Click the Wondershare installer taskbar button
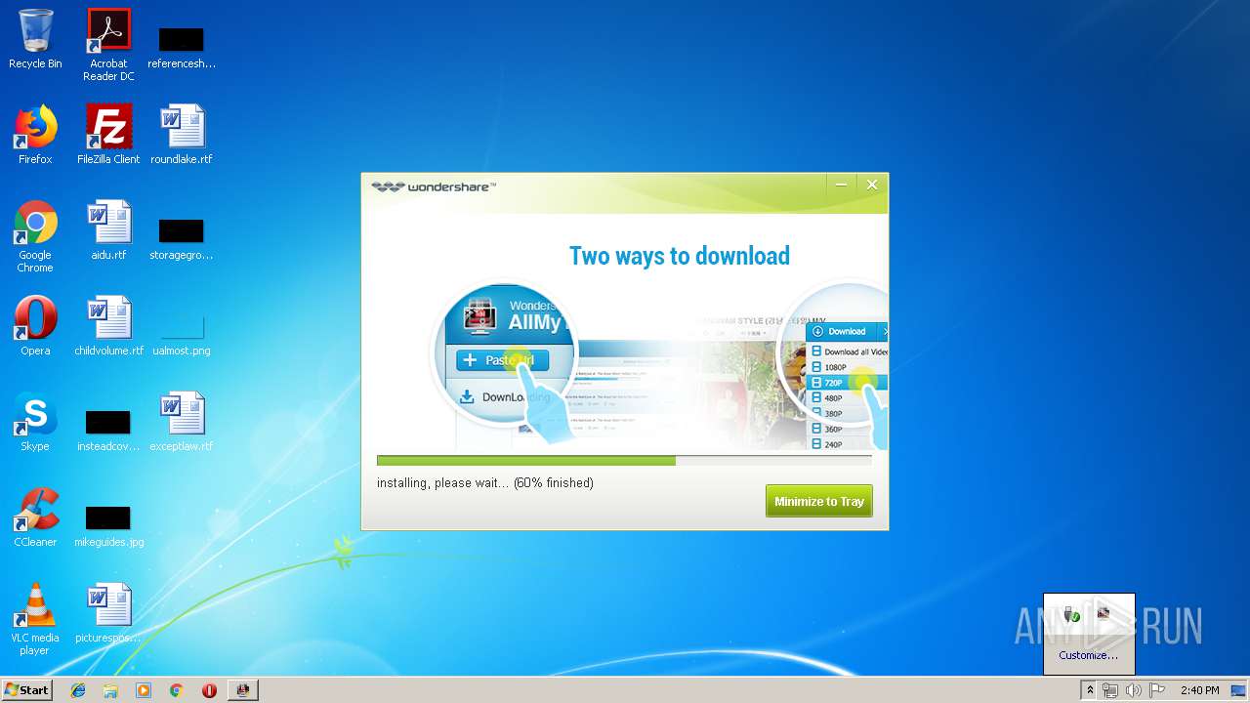Image resolution: width=1250 pixels, height=703 pixels. (x=243, y=690)
